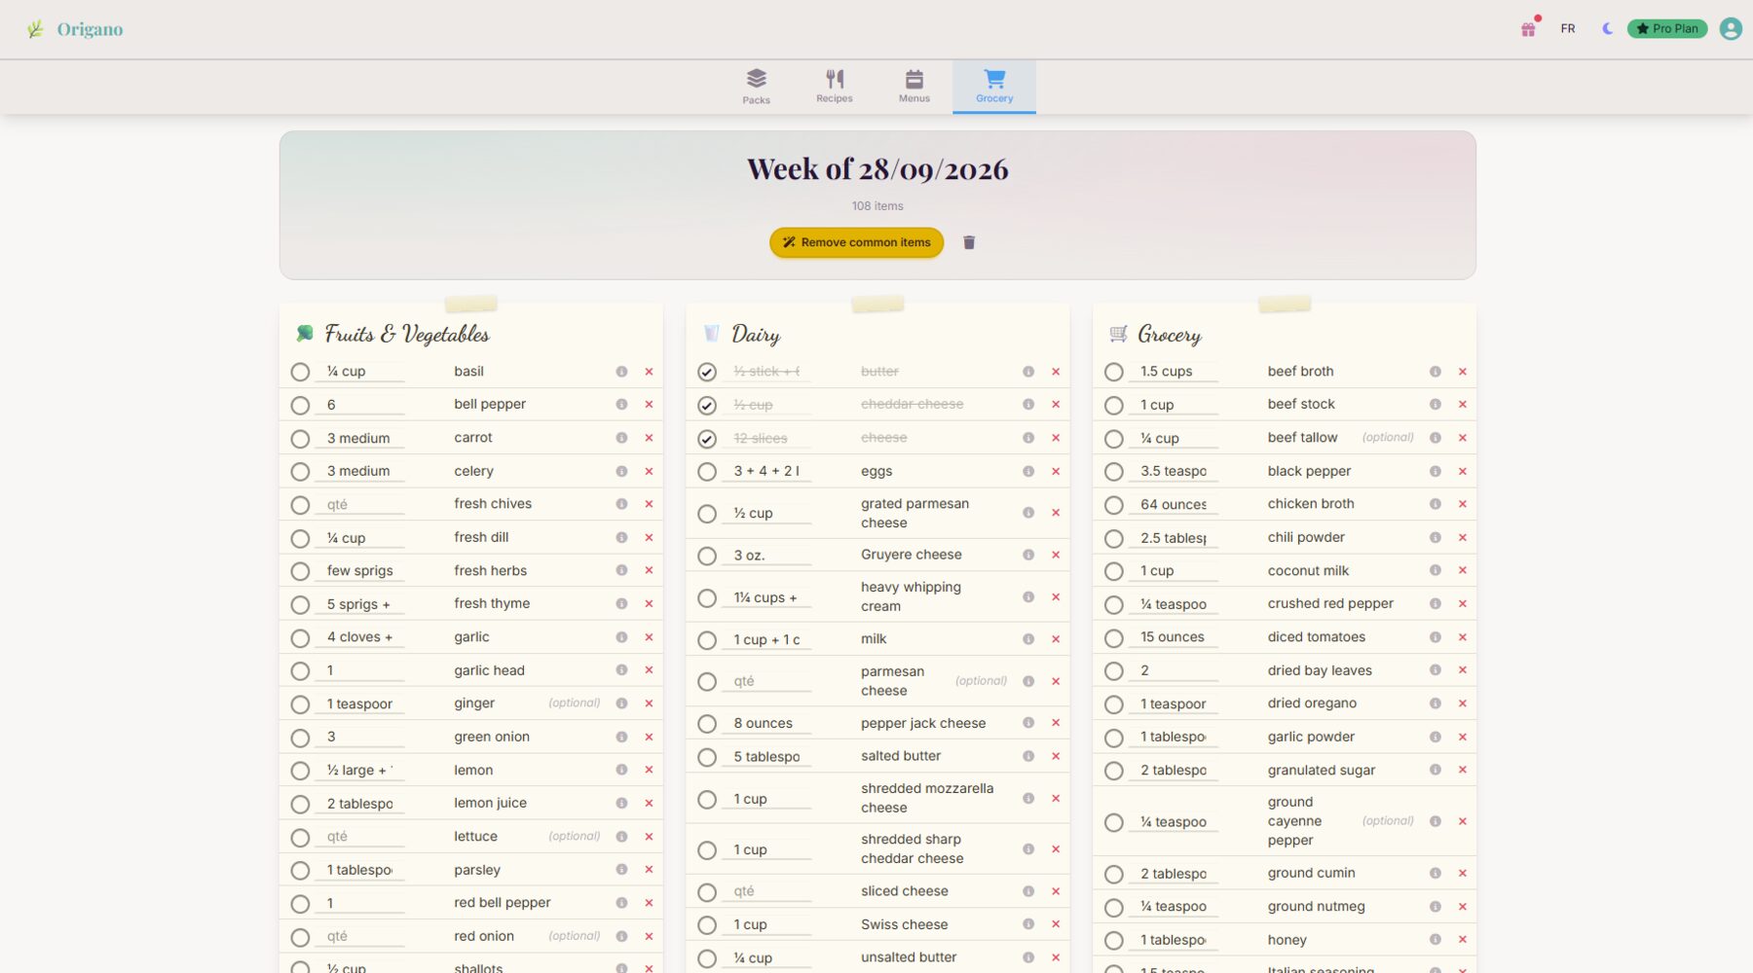Click Remove common items button

tap(856, 242)
